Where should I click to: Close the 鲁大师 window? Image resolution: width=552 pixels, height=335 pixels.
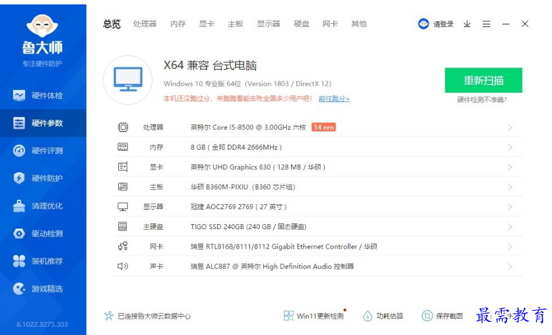(525, 24)
